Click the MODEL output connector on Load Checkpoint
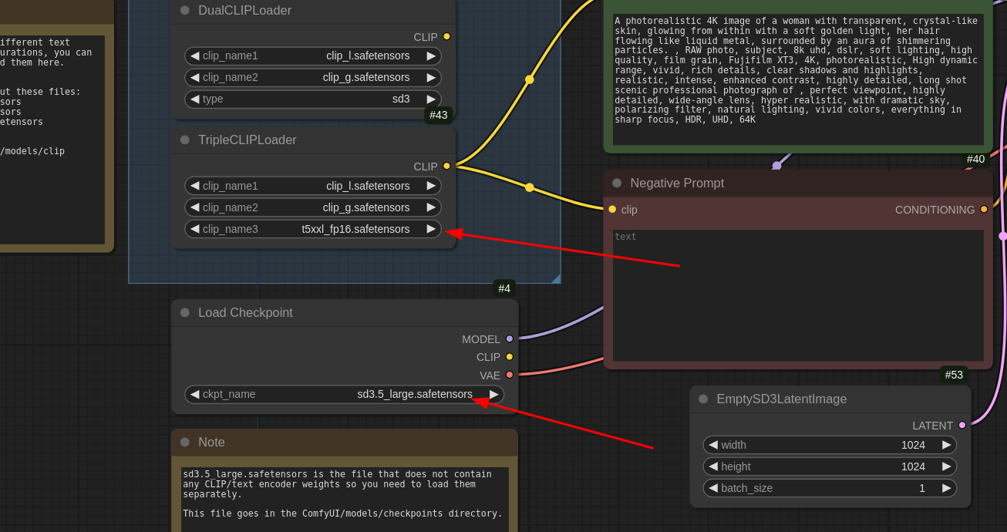Image resolution: width=1007 pixels, height=532 pixels. [x=510, y=338]
